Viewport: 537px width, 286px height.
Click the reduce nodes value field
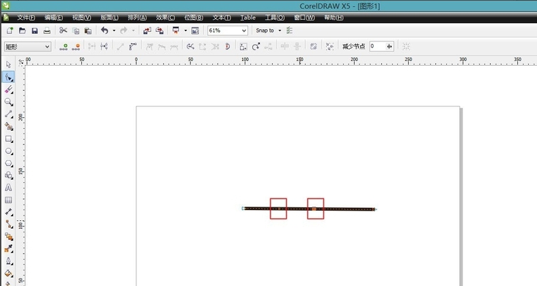coord(377,46)
